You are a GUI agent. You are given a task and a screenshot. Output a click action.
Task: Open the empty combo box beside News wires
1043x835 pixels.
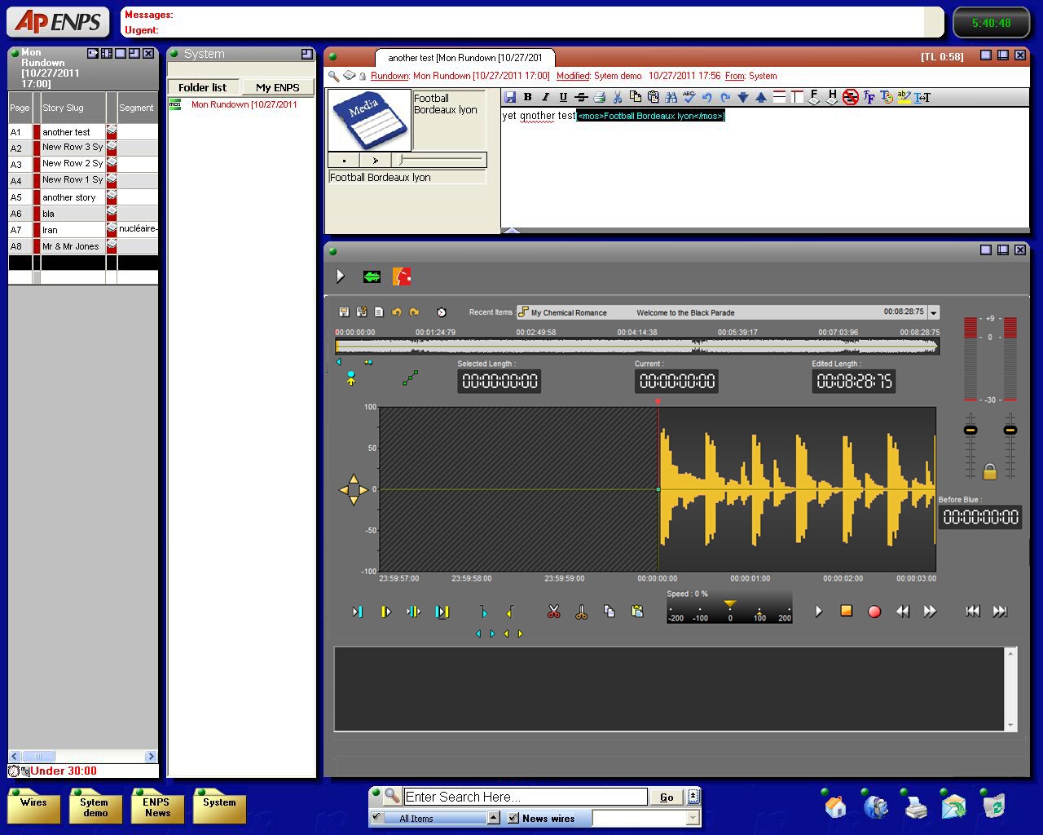pos(693,818)
